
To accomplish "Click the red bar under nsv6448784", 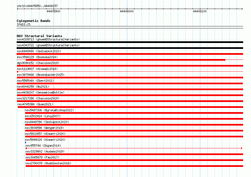I will coord(134,125).
